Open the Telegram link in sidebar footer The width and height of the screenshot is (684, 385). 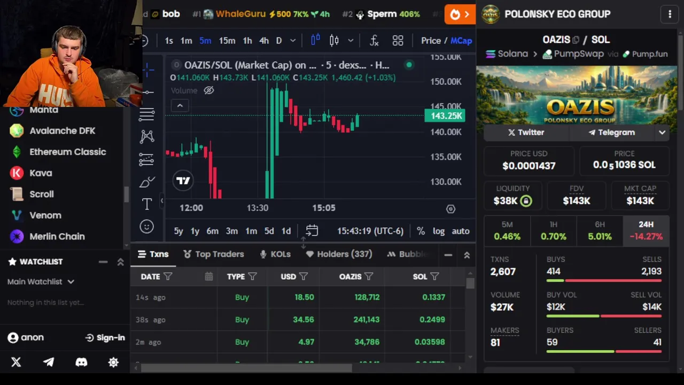pos(49,362)
